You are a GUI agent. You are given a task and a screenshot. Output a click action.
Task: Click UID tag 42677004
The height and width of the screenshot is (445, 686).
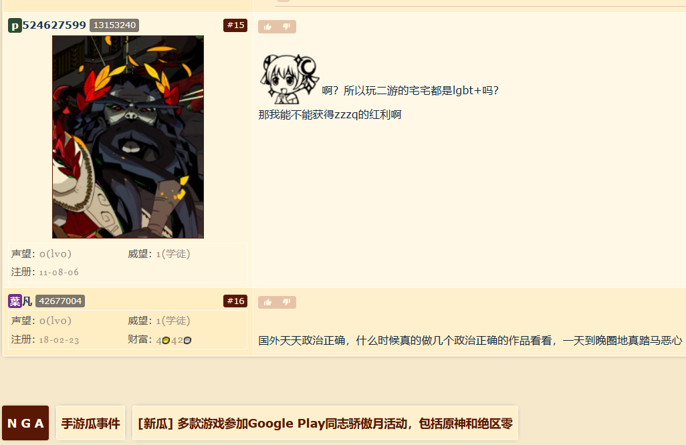[60, 301]
